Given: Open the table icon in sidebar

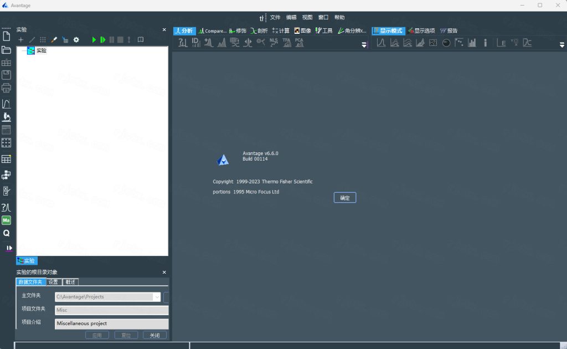Looking at the screenshot, I should pyautogui.click(x=6, y=159).
